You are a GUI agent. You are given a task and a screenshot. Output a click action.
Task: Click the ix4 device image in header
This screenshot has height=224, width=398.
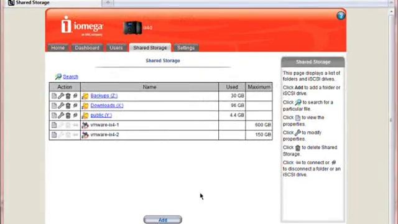pyautogui.click(x=132, y=27)
